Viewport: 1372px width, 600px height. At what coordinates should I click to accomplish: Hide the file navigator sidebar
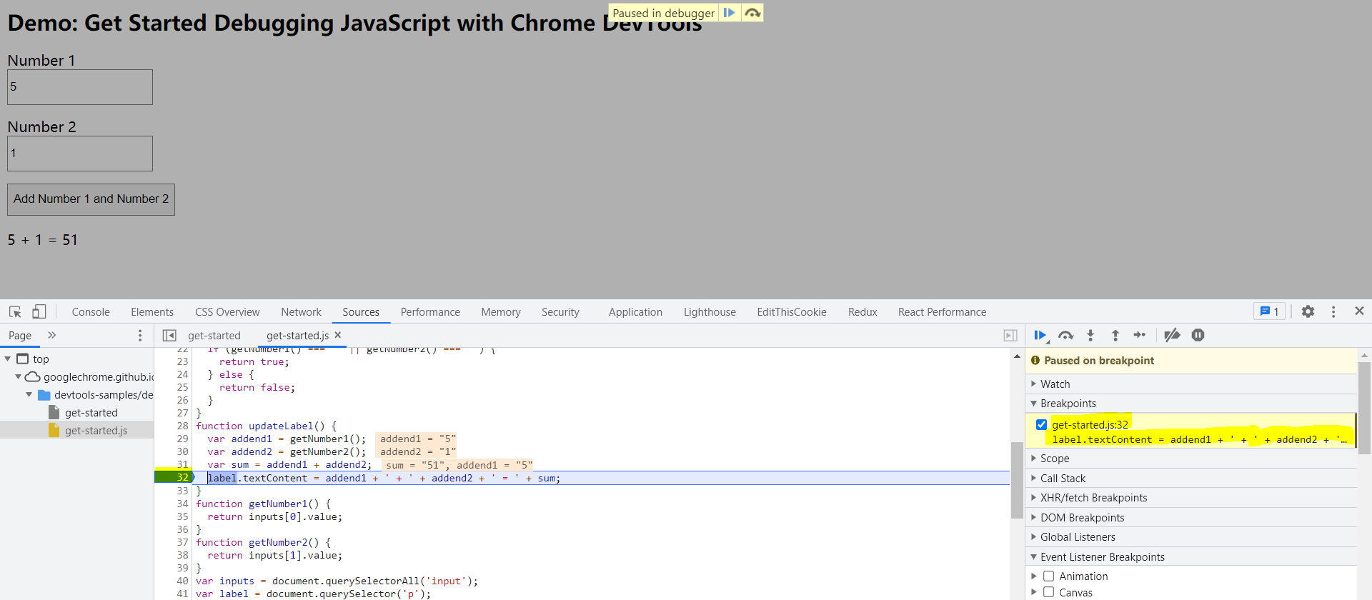[x=169, y=336]
